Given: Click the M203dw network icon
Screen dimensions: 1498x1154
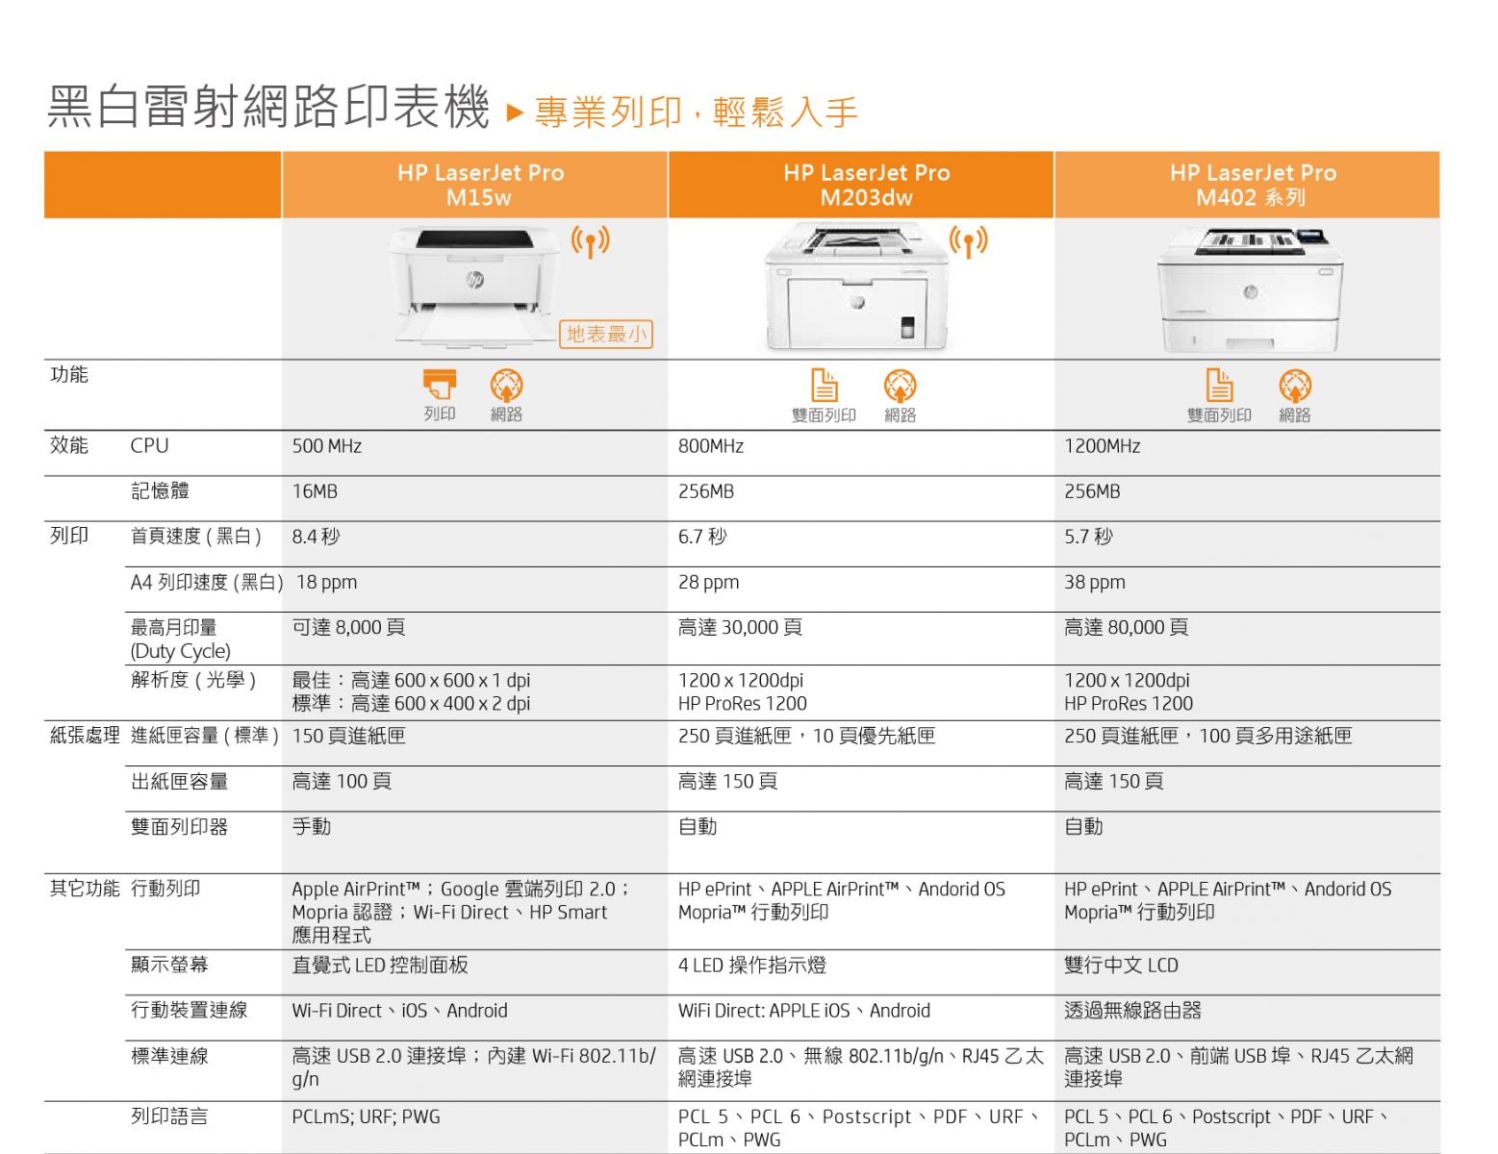Looking at the screenshot, I should click(901, 386).
